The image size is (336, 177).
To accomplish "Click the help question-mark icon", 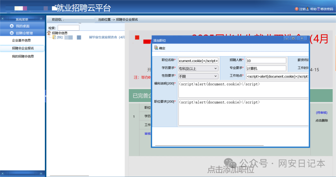I will click(x=319, y=9).
